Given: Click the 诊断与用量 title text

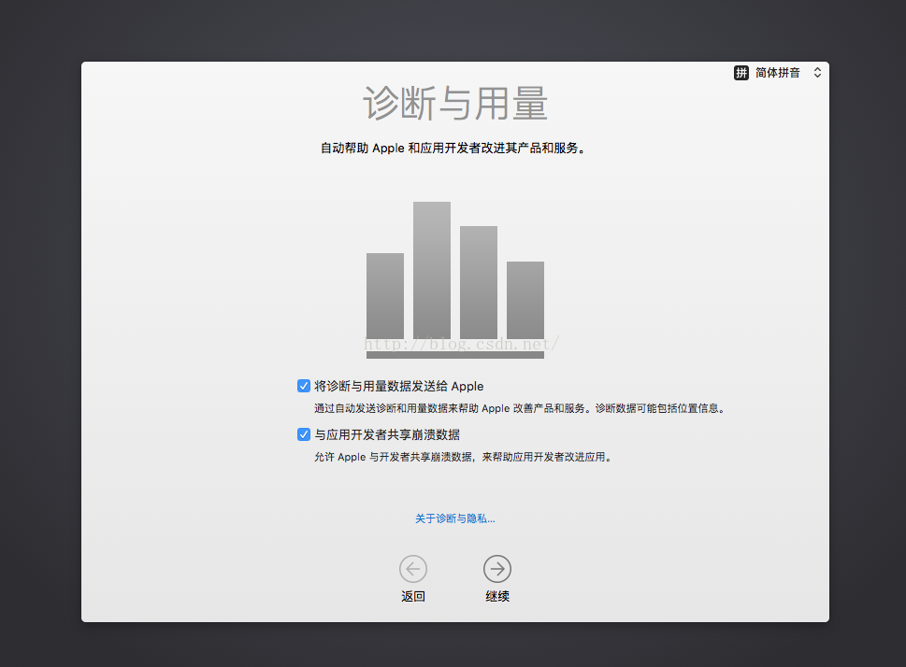Looking at the screenshot, I should (x=455, y=104).
